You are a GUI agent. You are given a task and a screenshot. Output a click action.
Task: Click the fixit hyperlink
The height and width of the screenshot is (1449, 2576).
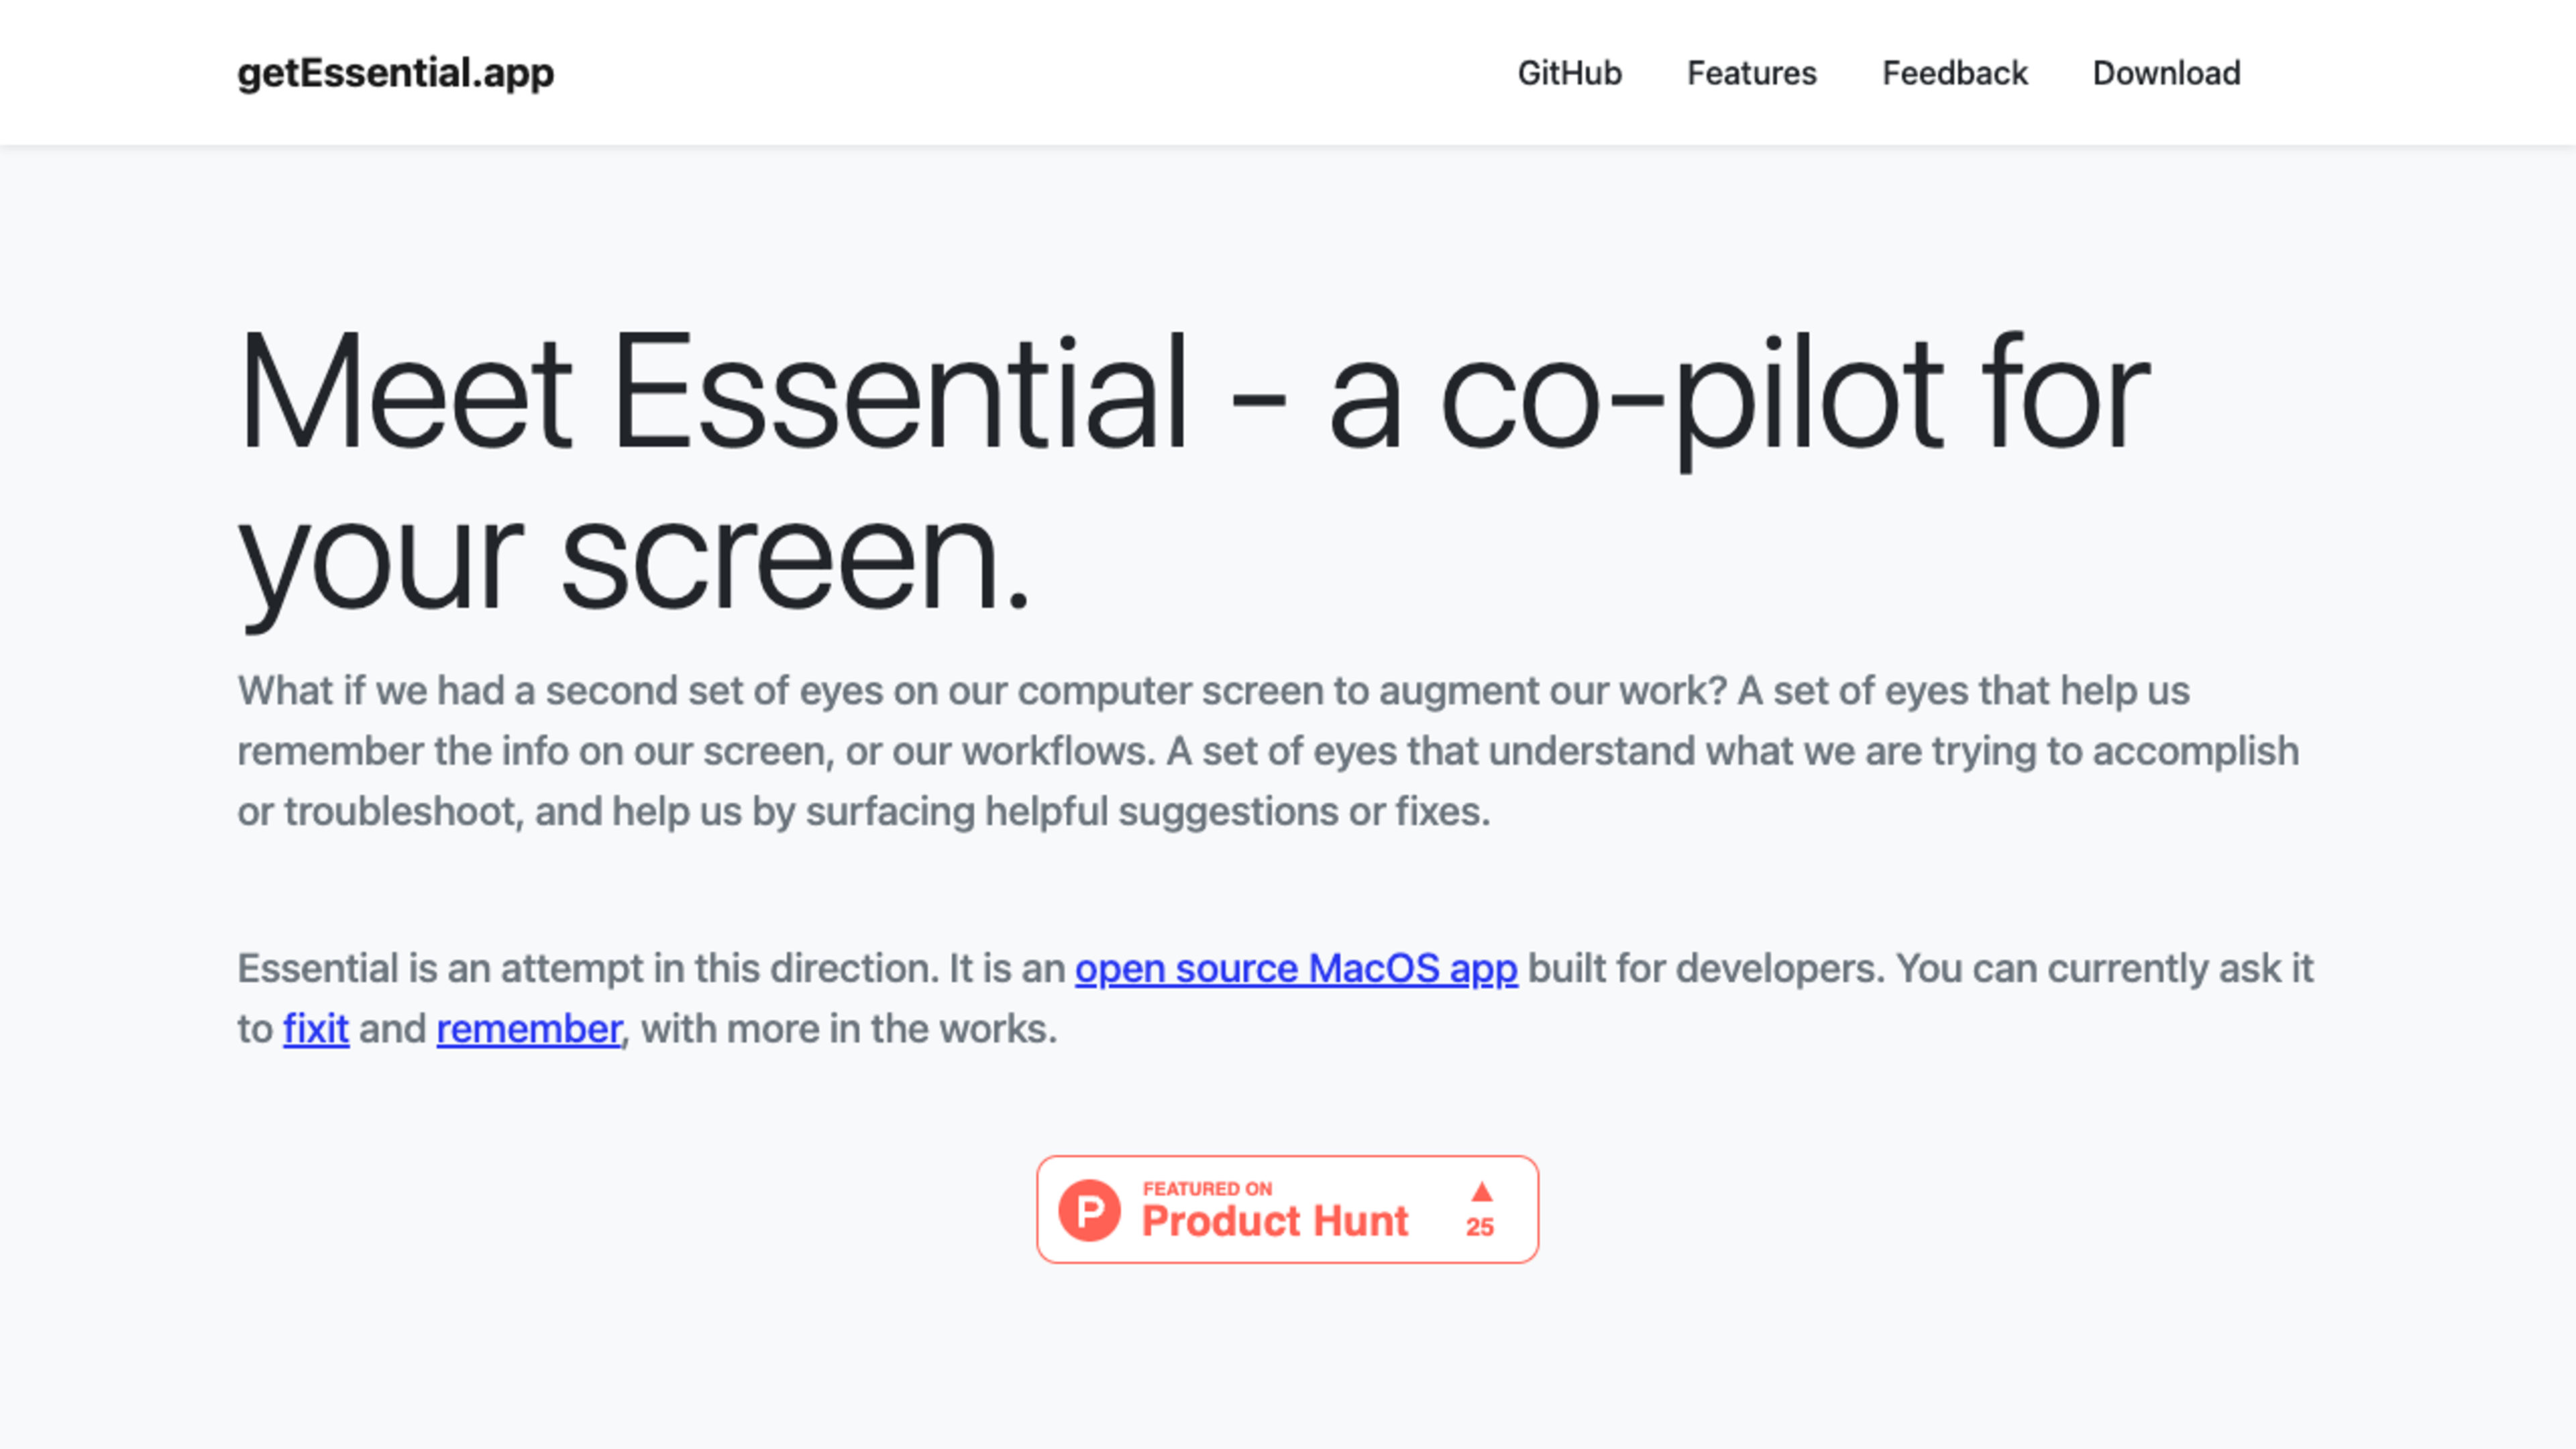coord(315,1028)
